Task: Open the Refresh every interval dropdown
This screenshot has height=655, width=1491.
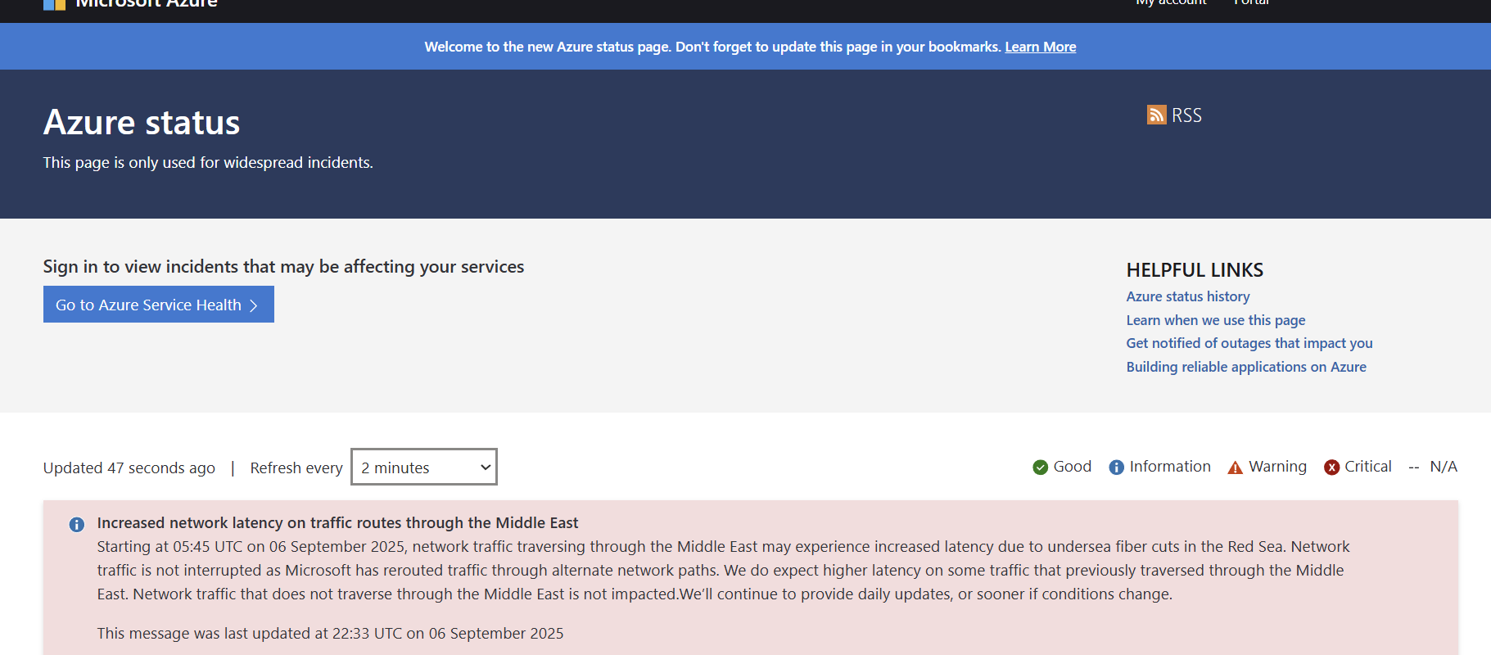Action: (424, 467)
